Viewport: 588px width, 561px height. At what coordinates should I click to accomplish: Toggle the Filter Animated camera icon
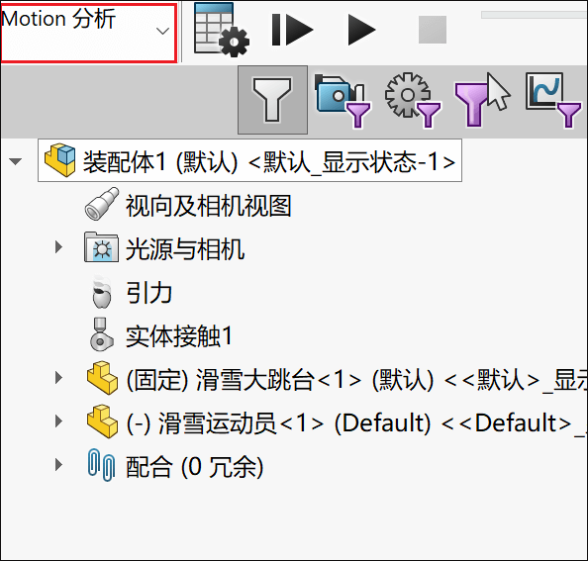pos(343,100)
